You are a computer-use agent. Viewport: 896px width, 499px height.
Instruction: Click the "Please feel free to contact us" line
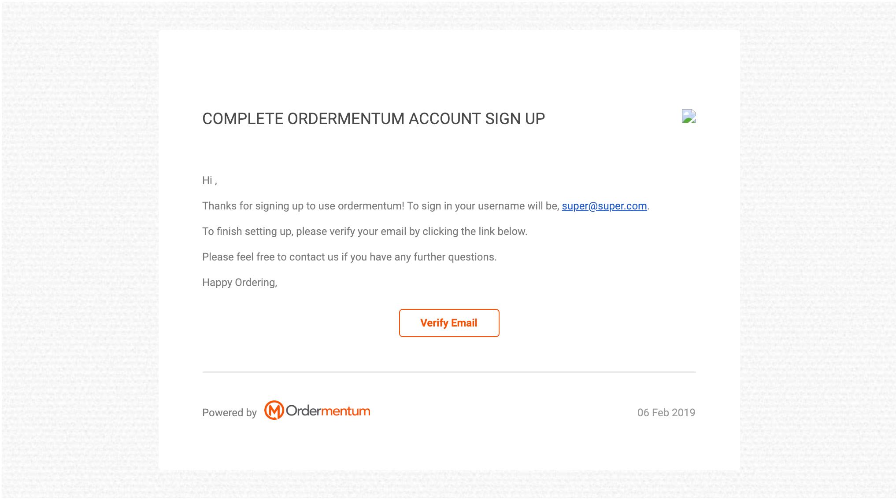click(x=349, y=257)
